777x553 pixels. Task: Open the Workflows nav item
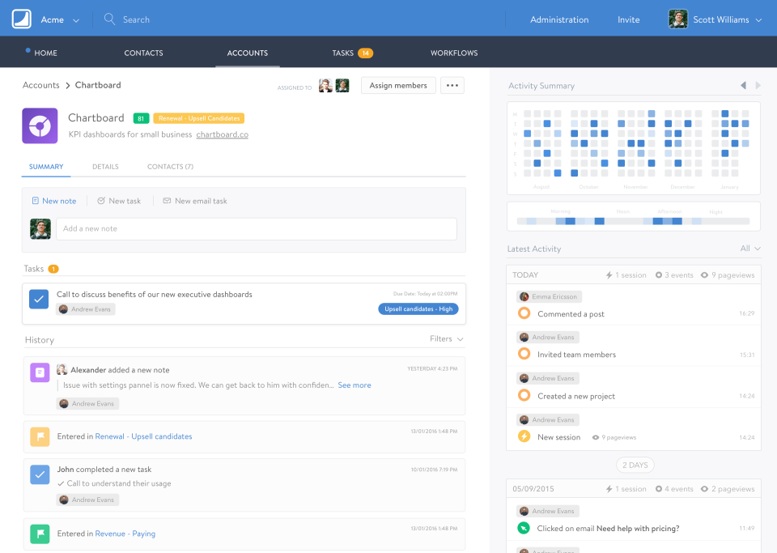click(x=454, y=53)
